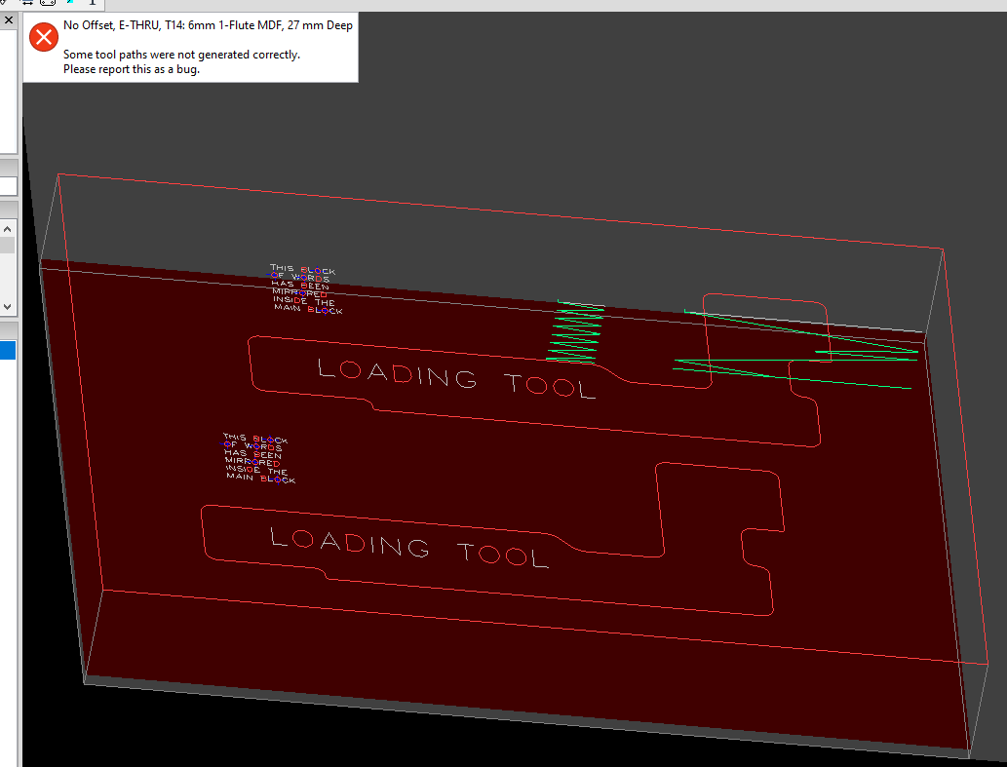Select the upper LOADING TOOL text engraving
The height and width of the screenshot is (767, 1007).
pyautogui.click(x=457, y=378)
